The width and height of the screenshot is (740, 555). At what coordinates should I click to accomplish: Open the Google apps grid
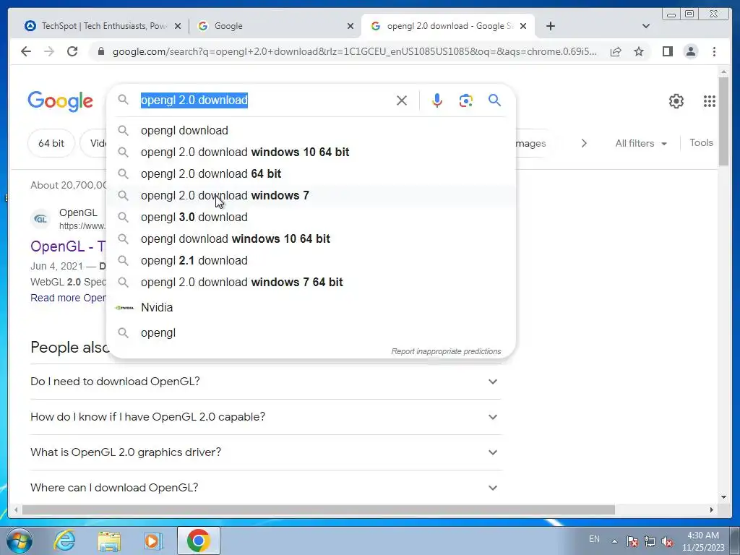pyautogui.click(x=710, y=101)
